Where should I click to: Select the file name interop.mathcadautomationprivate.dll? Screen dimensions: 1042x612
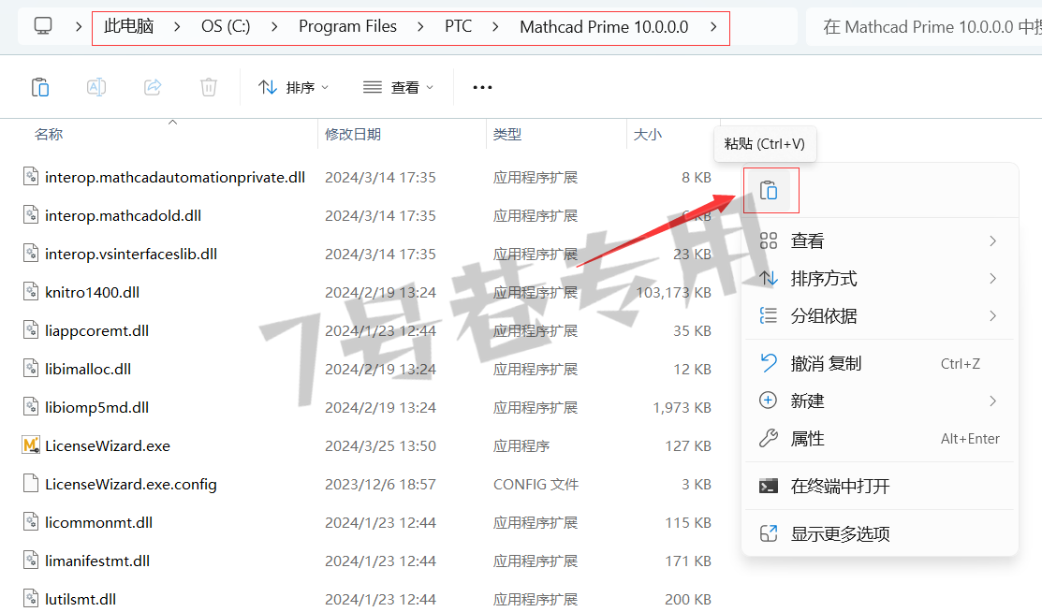[x=175, y=178]
